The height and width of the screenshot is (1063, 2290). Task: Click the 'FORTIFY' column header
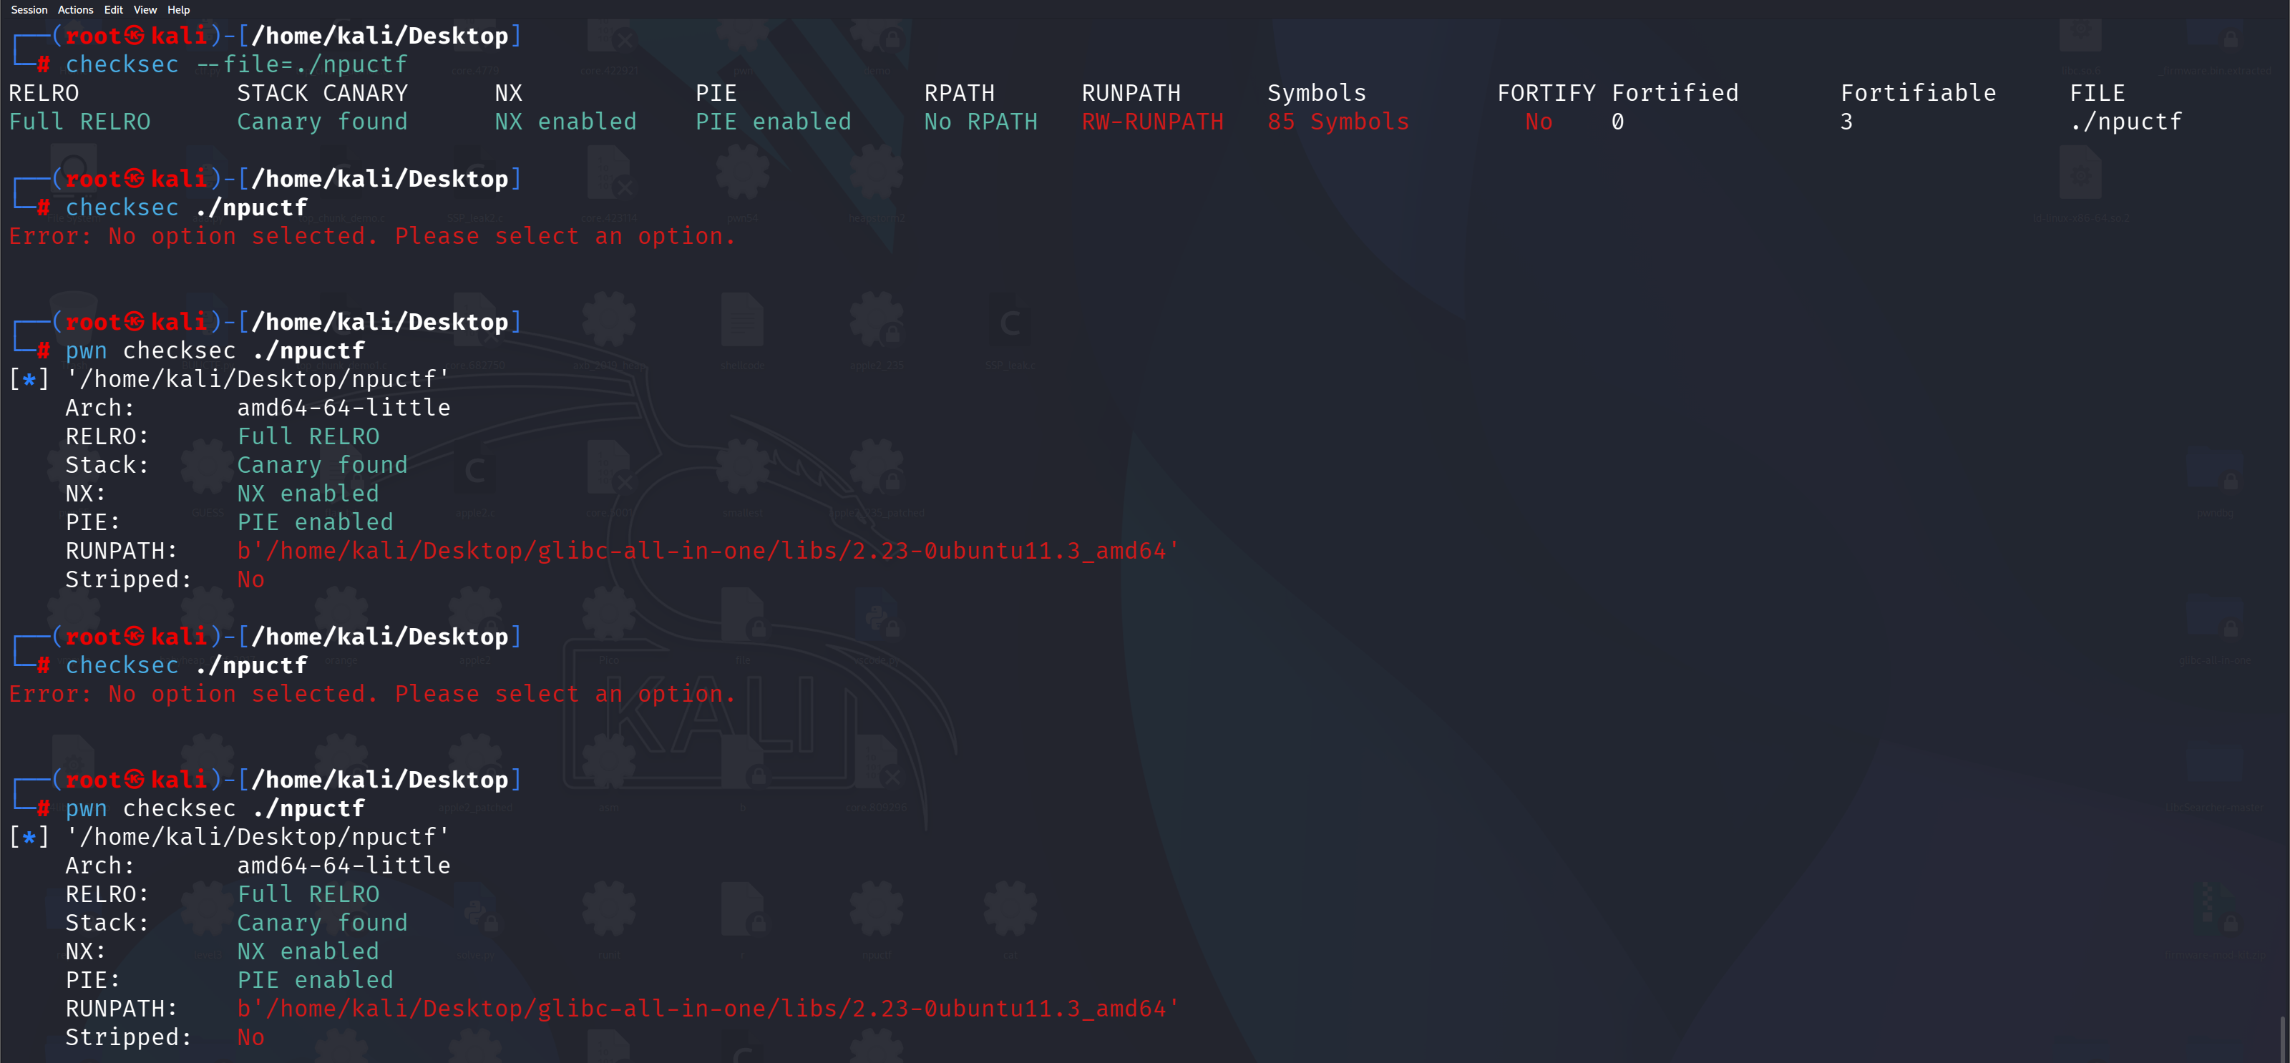click(x=1546, y=93)
